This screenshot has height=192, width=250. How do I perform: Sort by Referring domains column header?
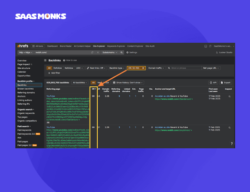click(115, 90)
